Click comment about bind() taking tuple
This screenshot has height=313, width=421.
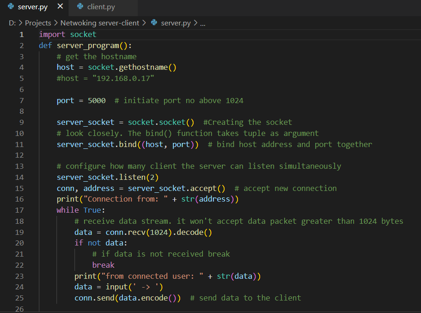tap(188, 134)
